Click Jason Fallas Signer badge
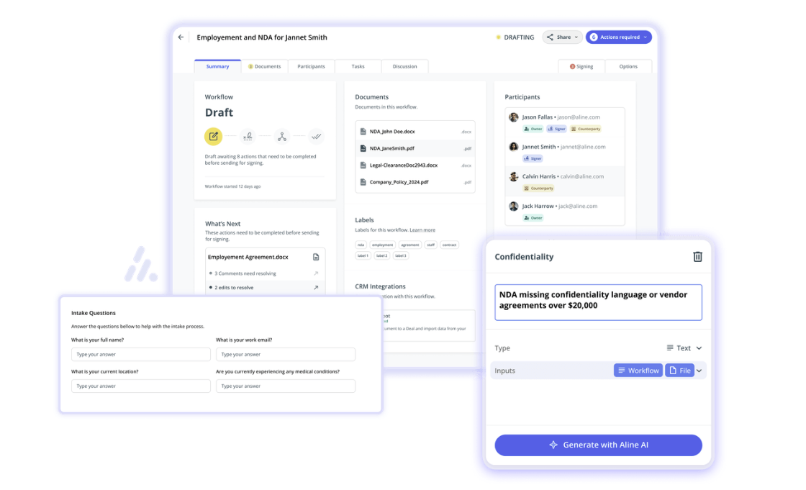806x490 pixels. tap(557, 129)
